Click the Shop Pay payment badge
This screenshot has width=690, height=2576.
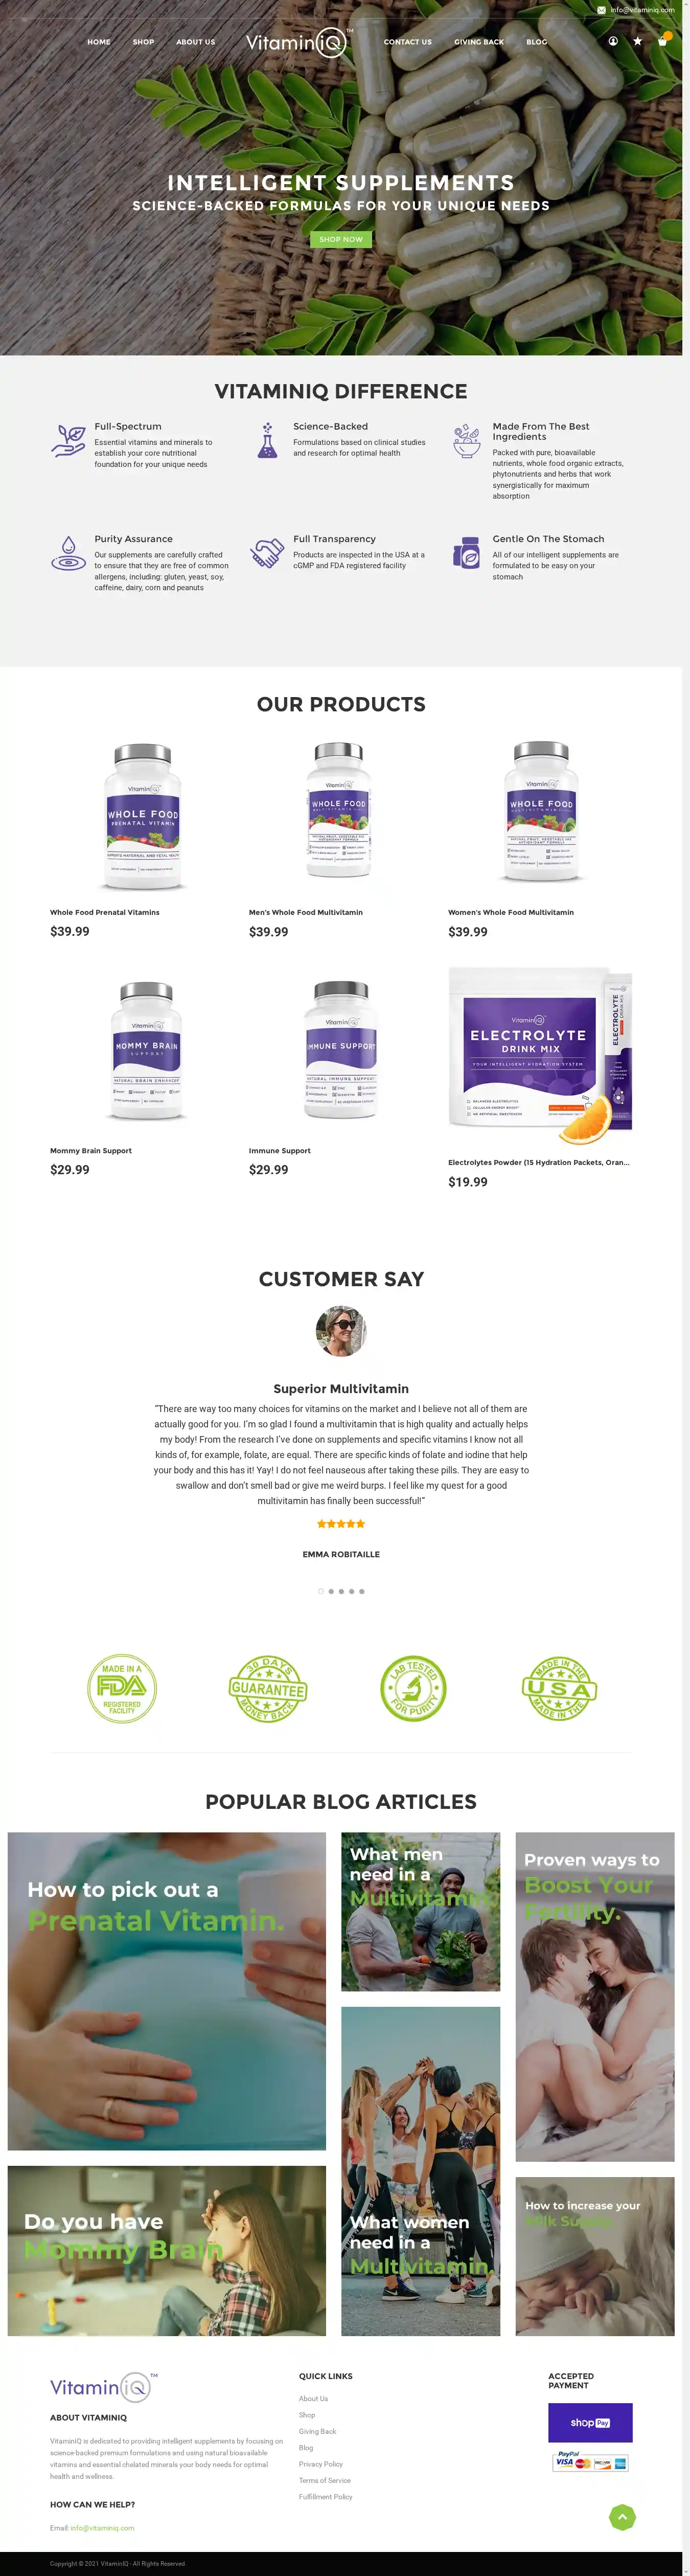[590, 2422]
